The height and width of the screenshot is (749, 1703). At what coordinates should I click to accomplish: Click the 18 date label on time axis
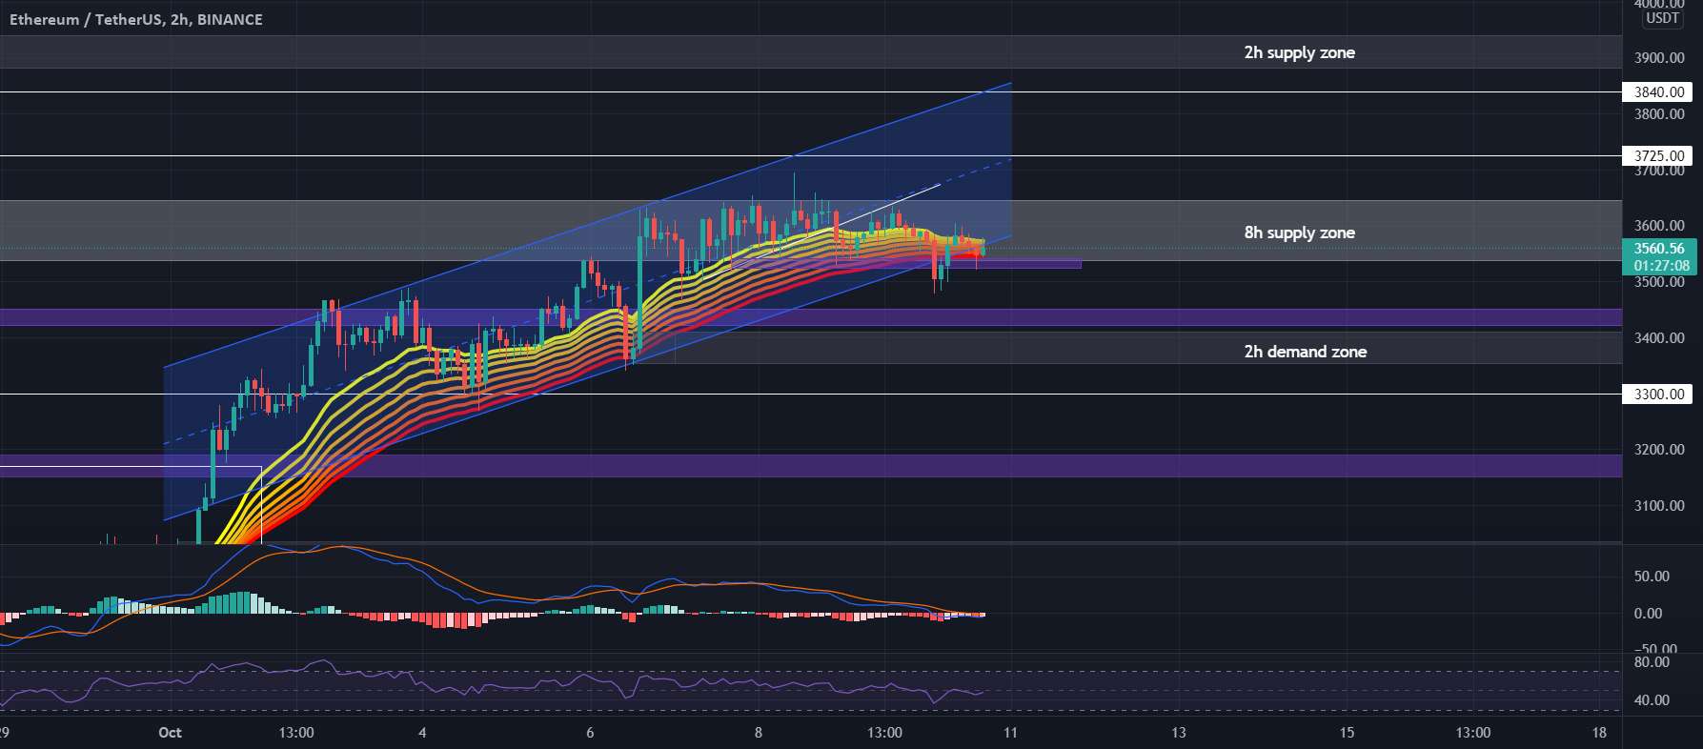click(x=1599, y=733)
